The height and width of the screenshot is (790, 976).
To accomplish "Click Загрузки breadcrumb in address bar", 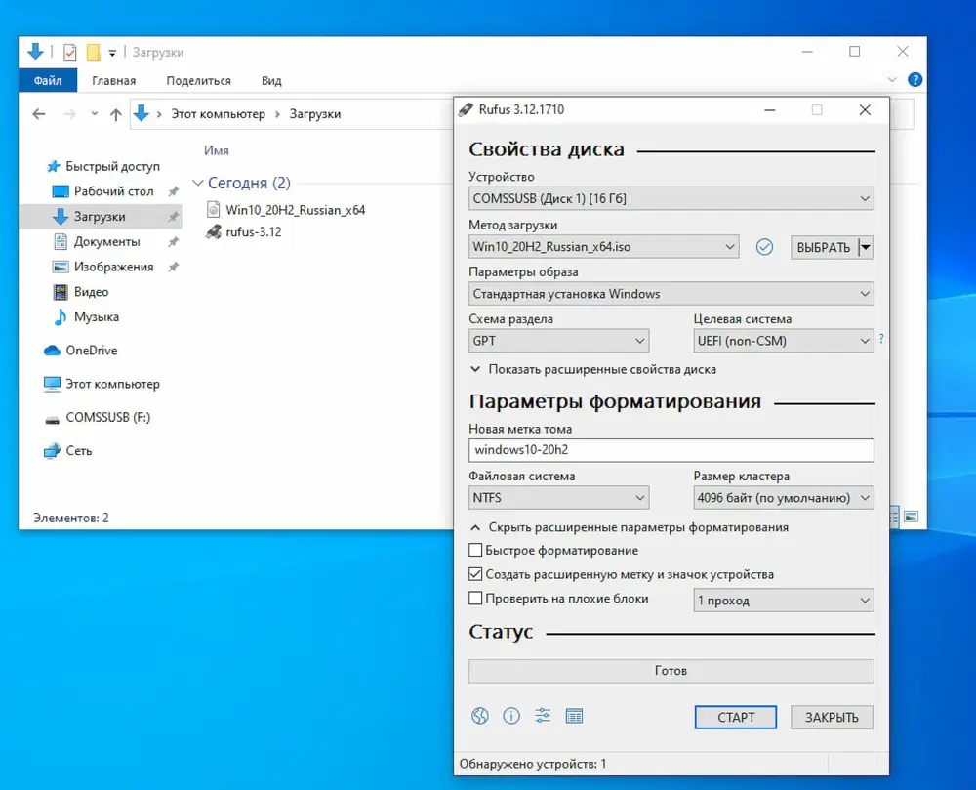I will click(315, 114).
